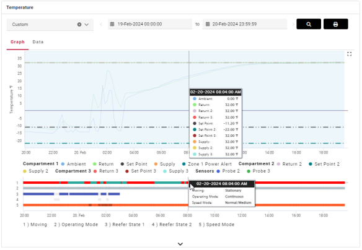Click the tooltip 'Set Point 2' value row
362x250 pixels.
(x=215, y=129)
